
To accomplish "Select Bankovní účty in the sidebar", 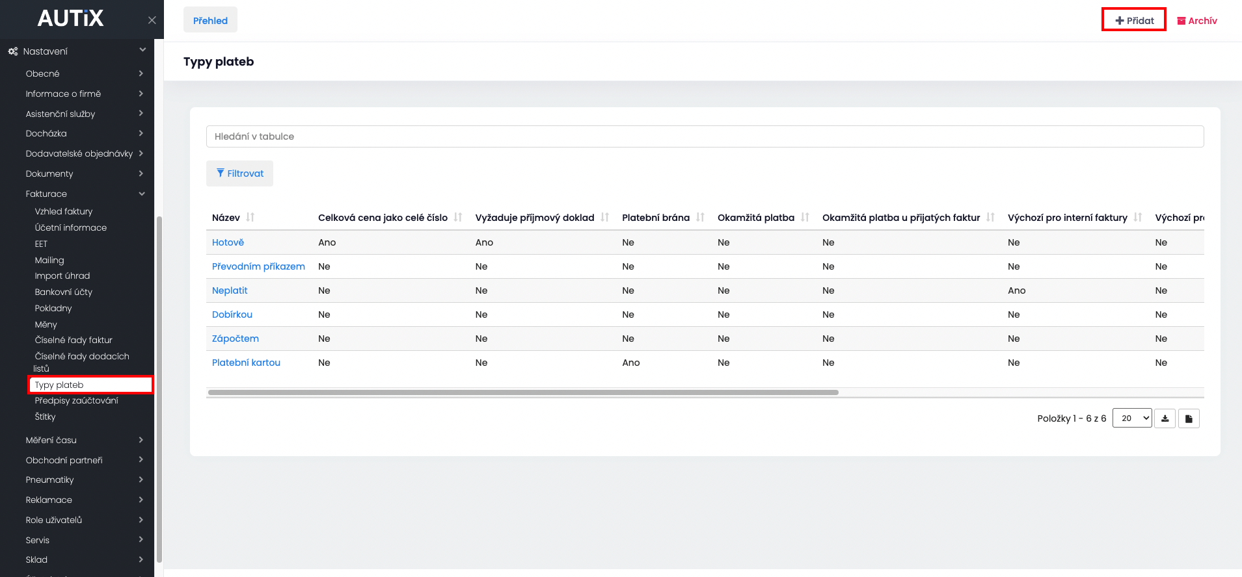I will pos(64,292).
